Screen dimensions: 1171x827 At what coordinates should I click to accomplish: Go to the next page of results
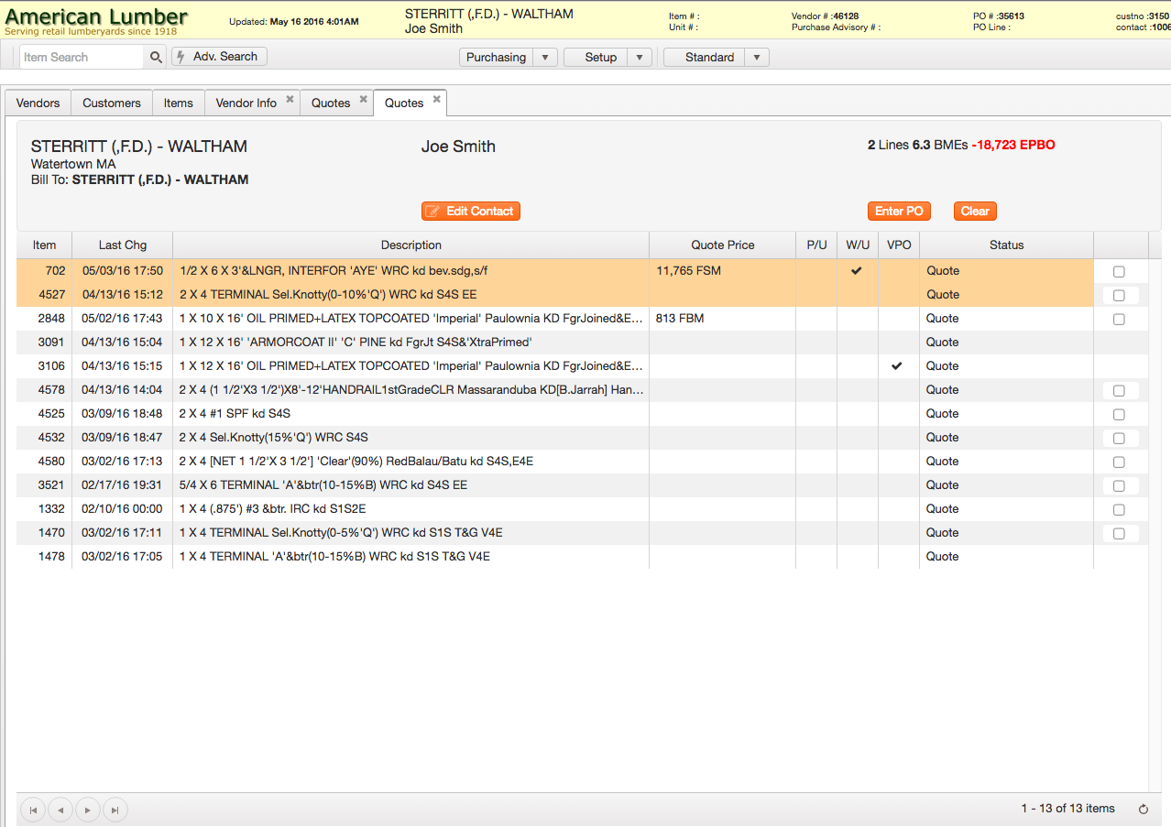tap(88, 810)
